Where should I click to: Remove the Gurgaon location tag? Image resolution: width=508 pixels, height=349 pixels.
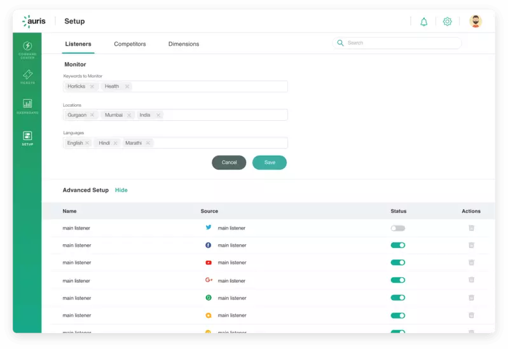tap(92, 115)
